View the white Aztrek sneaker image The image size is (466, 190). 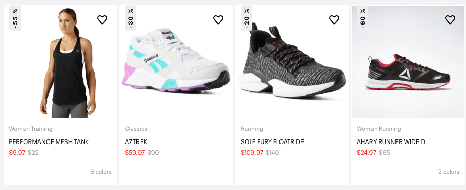tap(176, 62)
